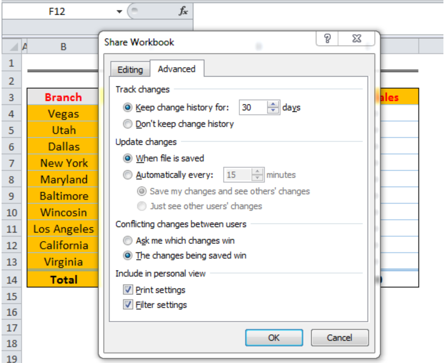The height and width of the screenshot is (363, 445).
Task: Uncheck the Print settings checkbox
Action: tap(128, 290)
